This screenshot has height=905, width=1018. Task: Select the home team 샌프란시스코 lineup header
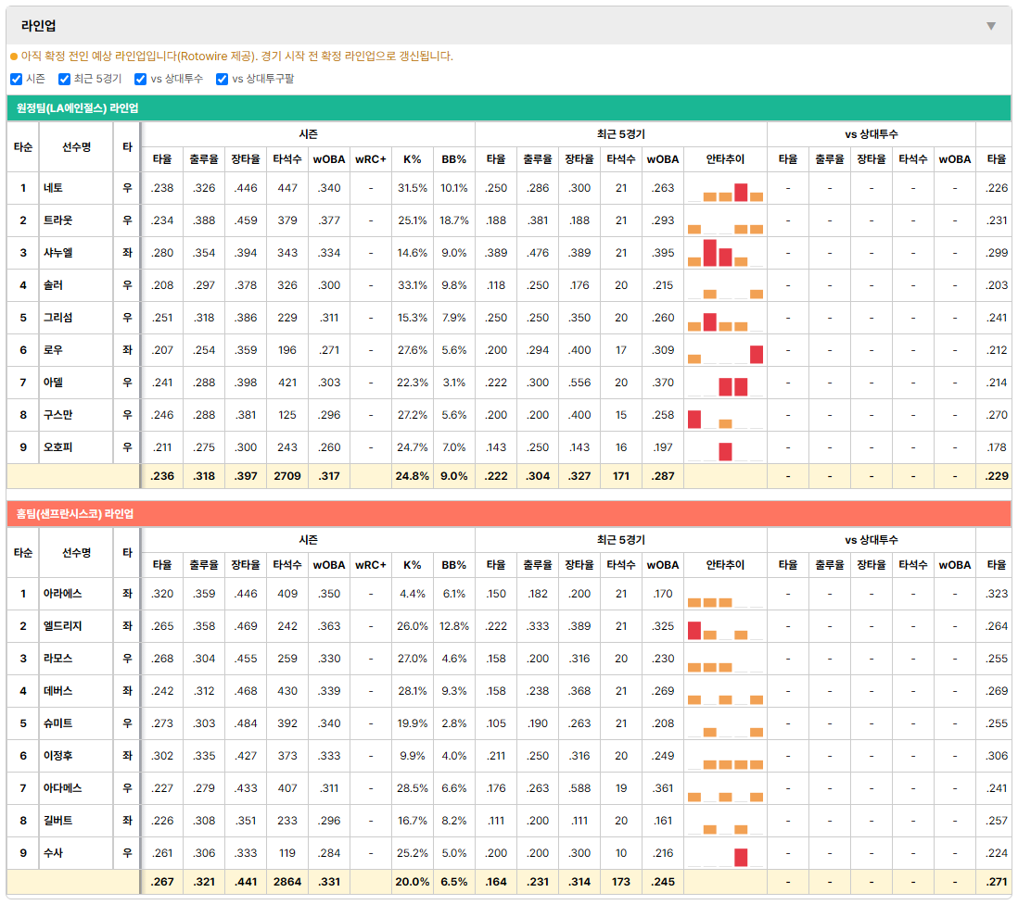[508, 514]
